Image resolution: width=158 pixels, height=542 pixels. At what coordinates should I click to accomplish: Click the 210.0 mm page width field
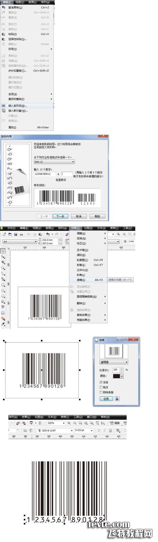pyautogui.click(x=50, y=240)
